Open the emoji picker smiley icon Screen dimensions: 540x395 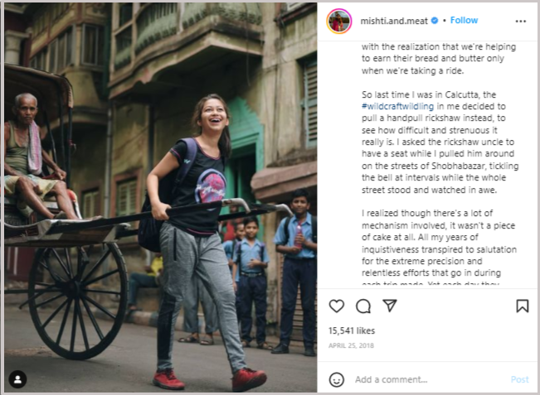tap(337, 379)
